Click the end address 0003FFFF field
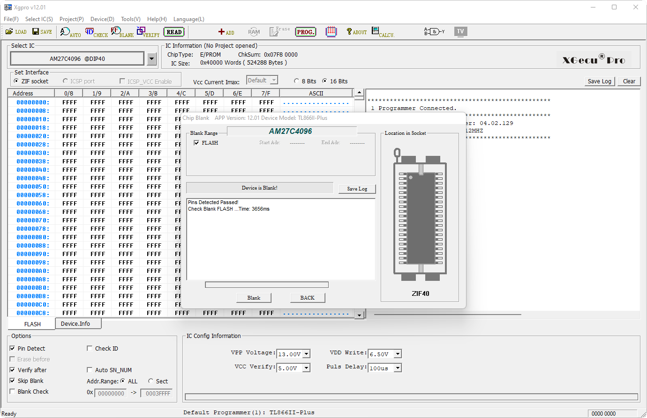Image resolution: width=647 pixels, height=418 pixels. 157,393
